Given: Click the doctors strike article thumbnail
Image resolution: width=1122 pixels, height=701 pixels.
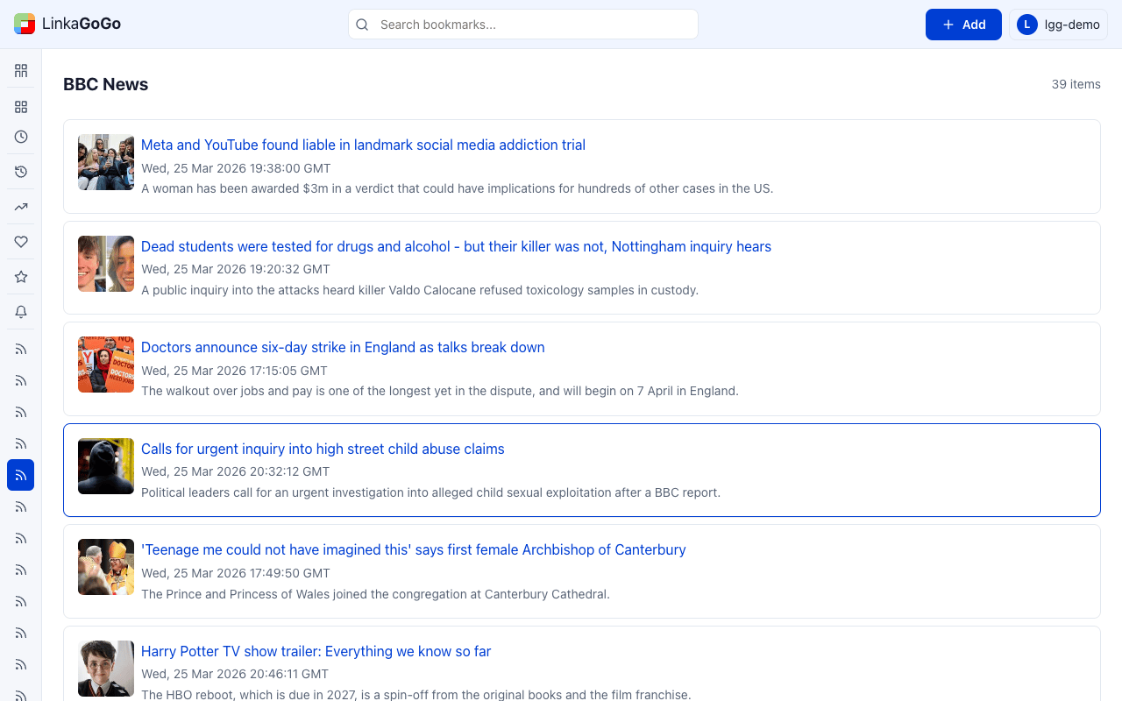Looking at the screenshot, I should [105, 365].
